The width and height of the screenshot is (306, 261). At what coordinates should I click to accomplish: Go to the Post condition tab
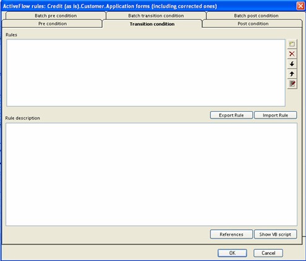tap(253, 23)
